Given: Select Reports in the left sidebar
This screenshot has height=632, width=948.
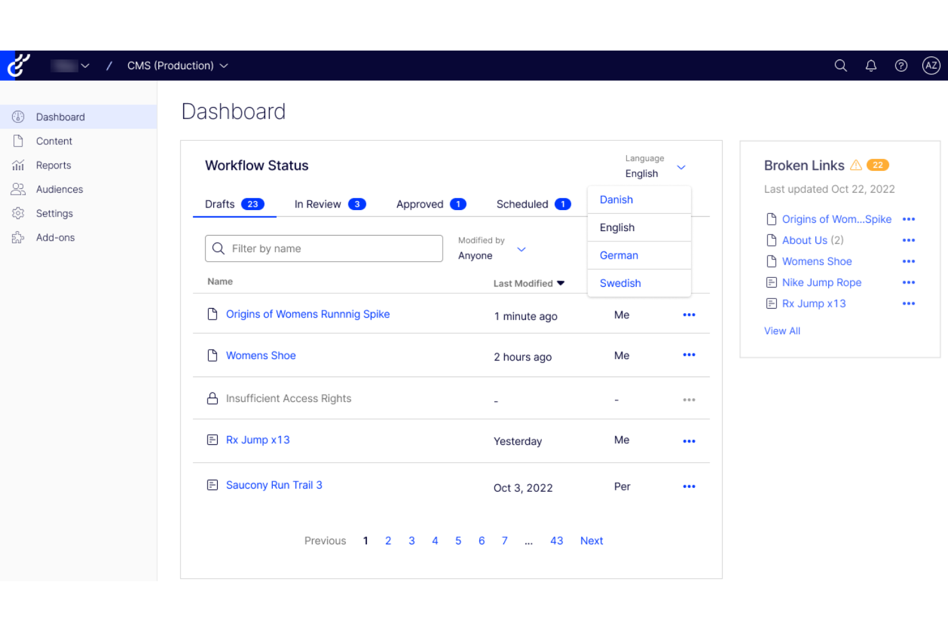Looking at the screenshot, I should click(53, 165).
